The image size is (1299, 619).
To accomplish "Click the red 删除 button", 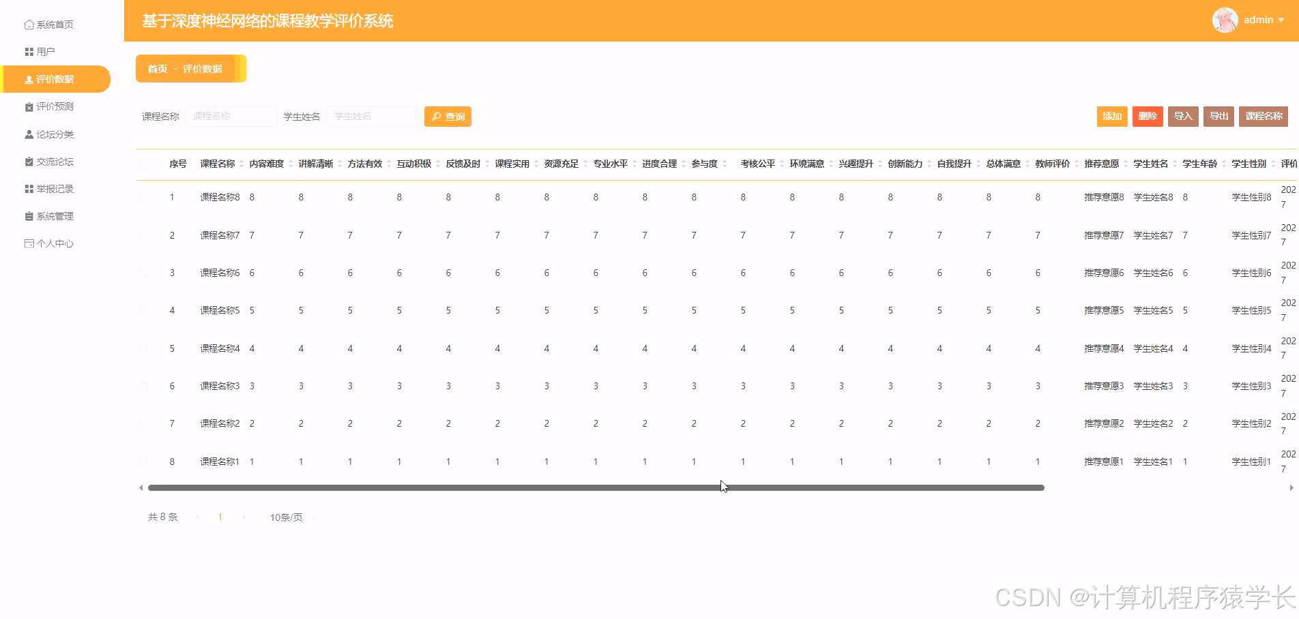I will 1148,117.
